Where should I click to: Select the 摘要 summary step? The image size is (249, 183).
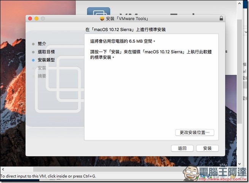point(42,76)
